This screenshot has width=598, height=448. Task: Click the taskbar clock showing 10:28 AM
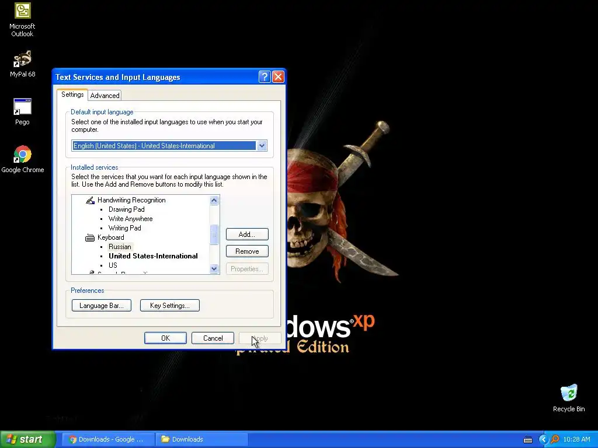tap(576, 439)
